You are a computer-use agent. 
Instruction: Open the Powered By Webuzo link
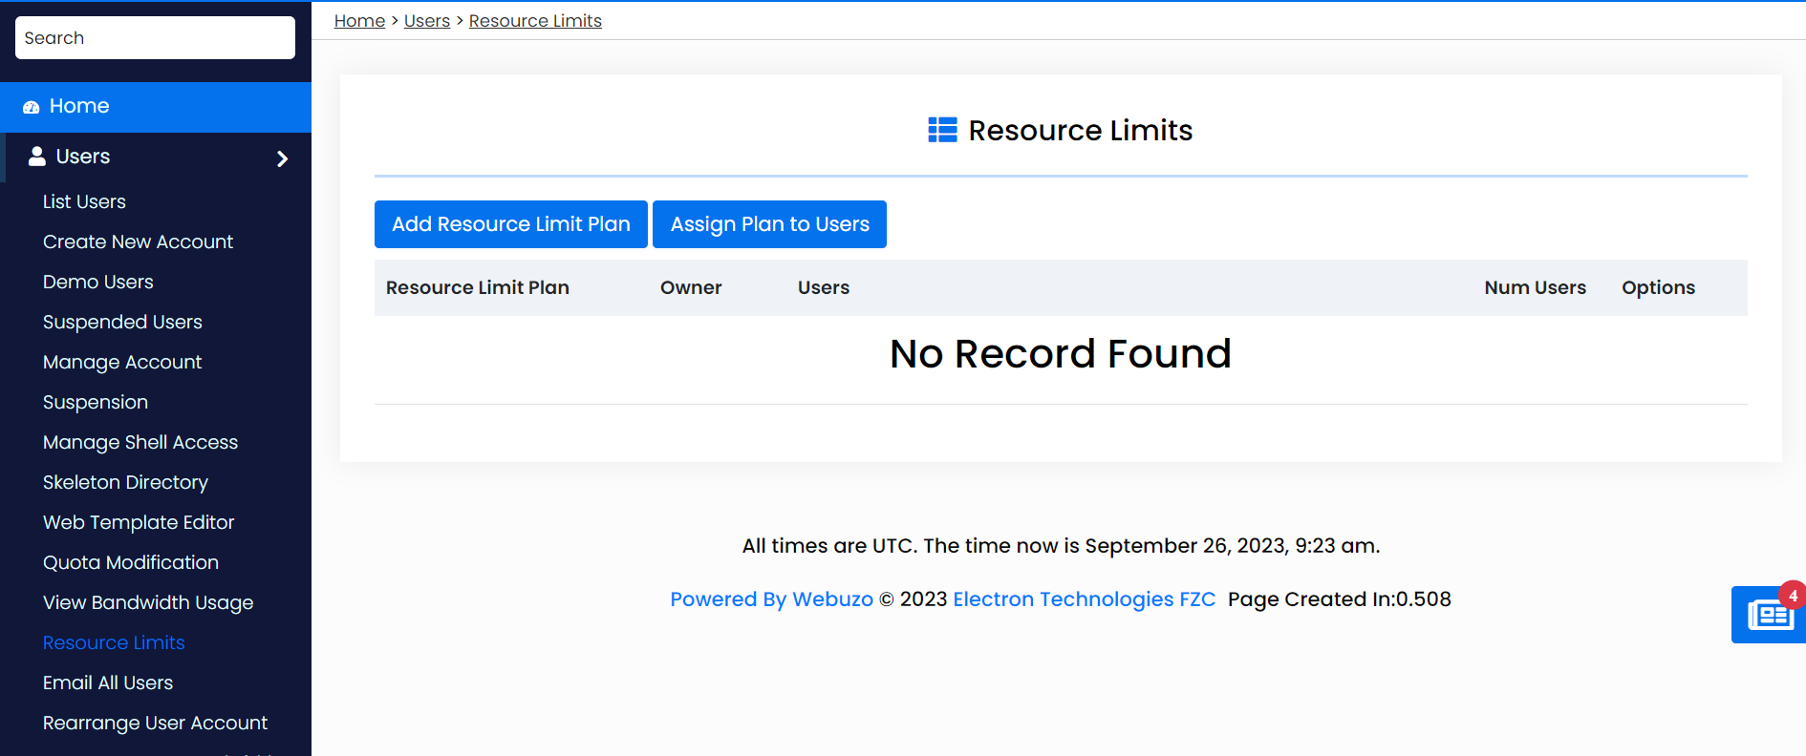771,599
